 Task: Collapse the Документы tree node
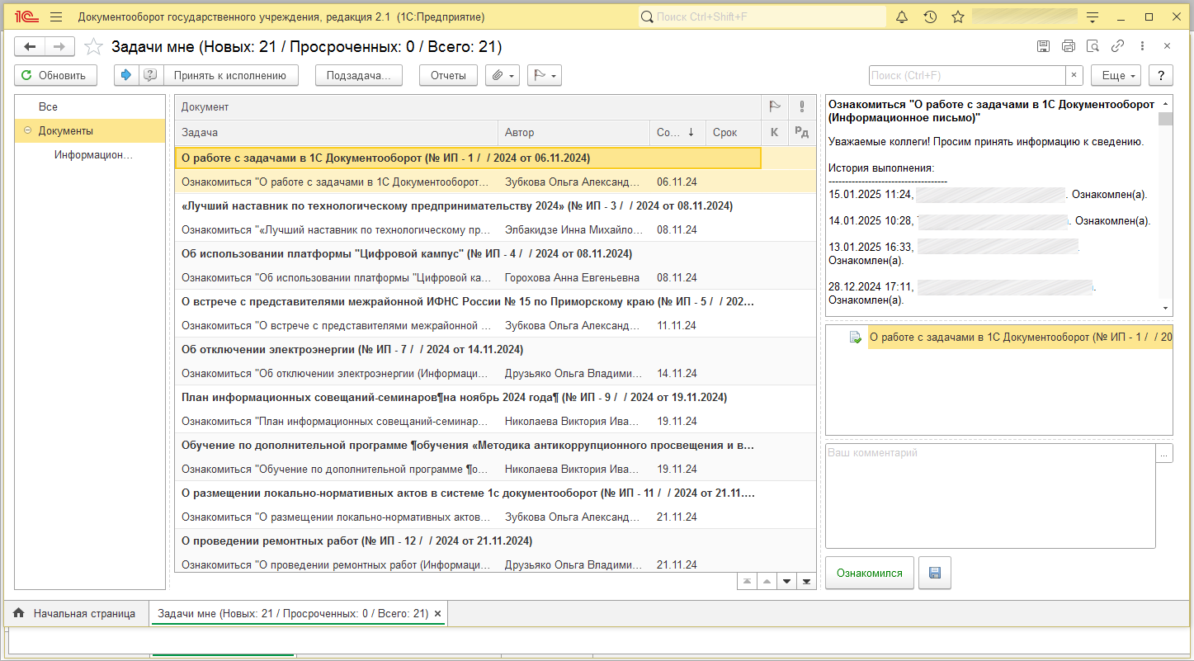(27, 130)
